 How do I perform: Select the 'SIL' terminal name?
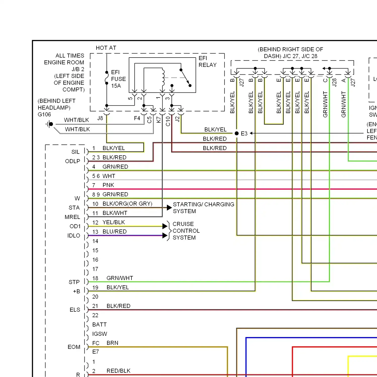click(75, 152)
